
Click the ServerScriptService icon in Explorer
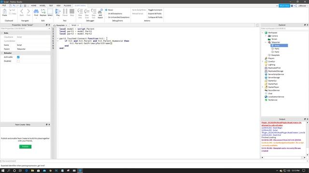[x=266, y=74]
